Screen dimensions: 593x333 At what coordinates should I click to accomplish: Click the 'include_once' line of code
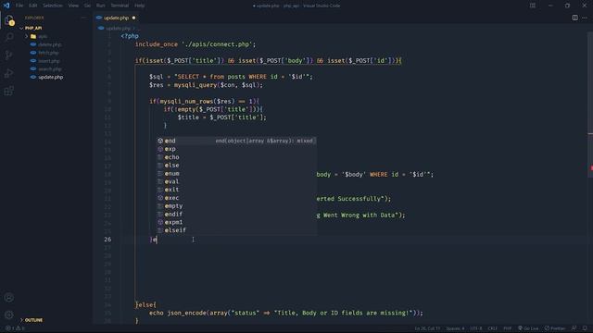coord(196,44)
